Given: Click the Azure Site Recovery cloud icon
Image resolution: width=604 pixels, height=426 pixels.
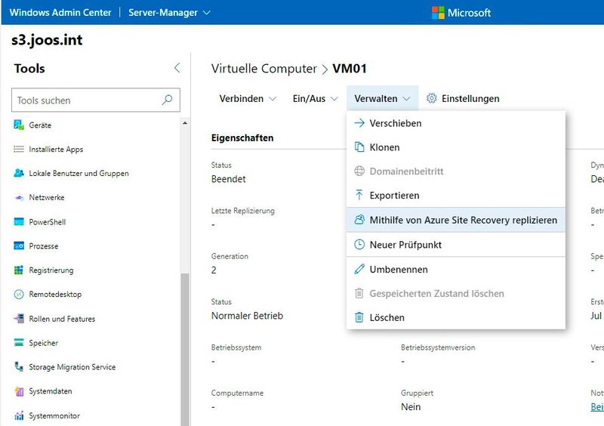Looking at the screenshot, I should tap(359, 220).
